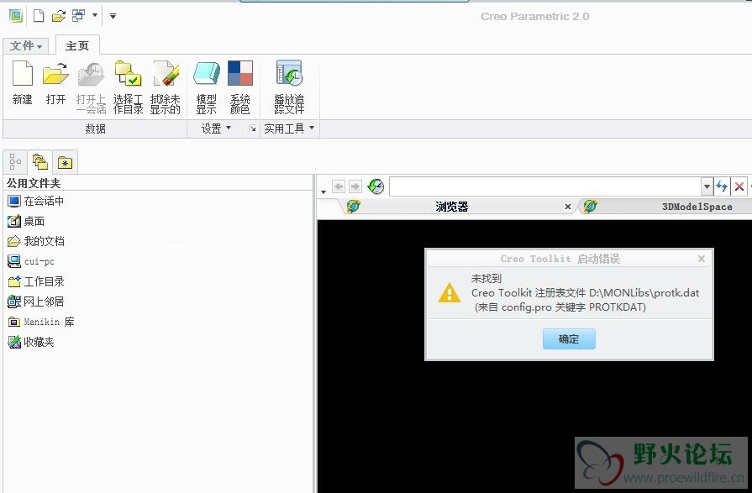
Task: Select 收藏夹 (Favorites) entry
Action: [x=31, y=342]
